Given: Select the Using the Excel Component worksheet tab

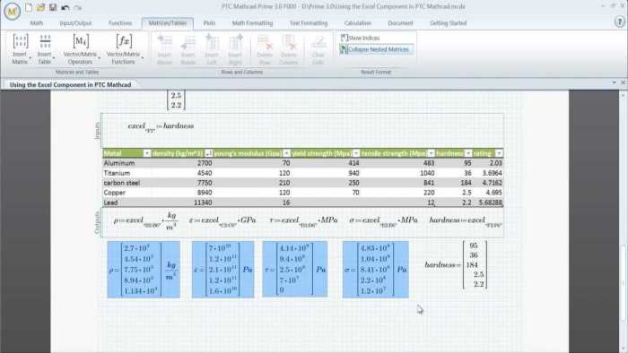Looking at the screenshot, I should pos(70,85).
